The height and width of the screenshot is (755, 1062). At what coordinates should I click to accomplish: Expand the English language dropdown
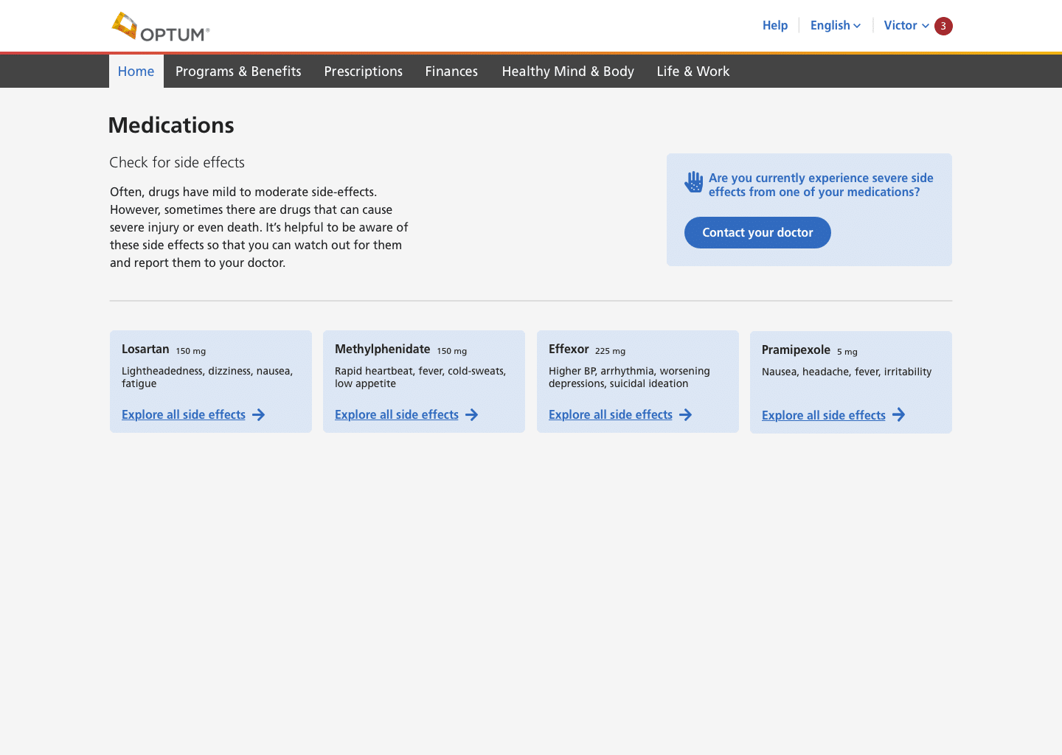click(x=835, y=26)
